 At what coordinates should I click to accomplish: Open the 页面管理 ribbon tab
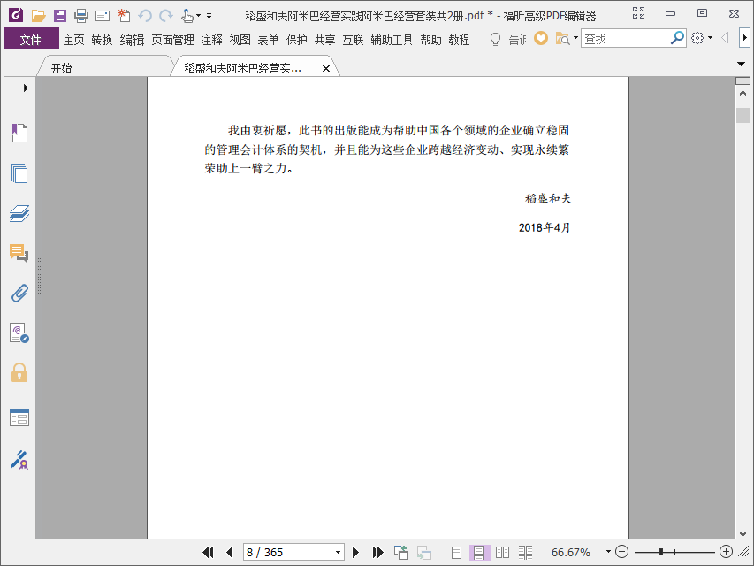(172, 40)
